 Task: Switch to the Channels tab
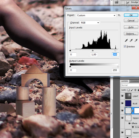click(135, 81)
